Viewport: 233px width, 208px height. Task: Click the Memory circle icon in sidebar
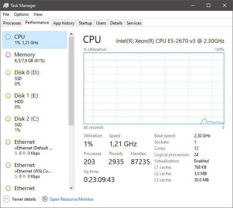[x=8, y=55]
